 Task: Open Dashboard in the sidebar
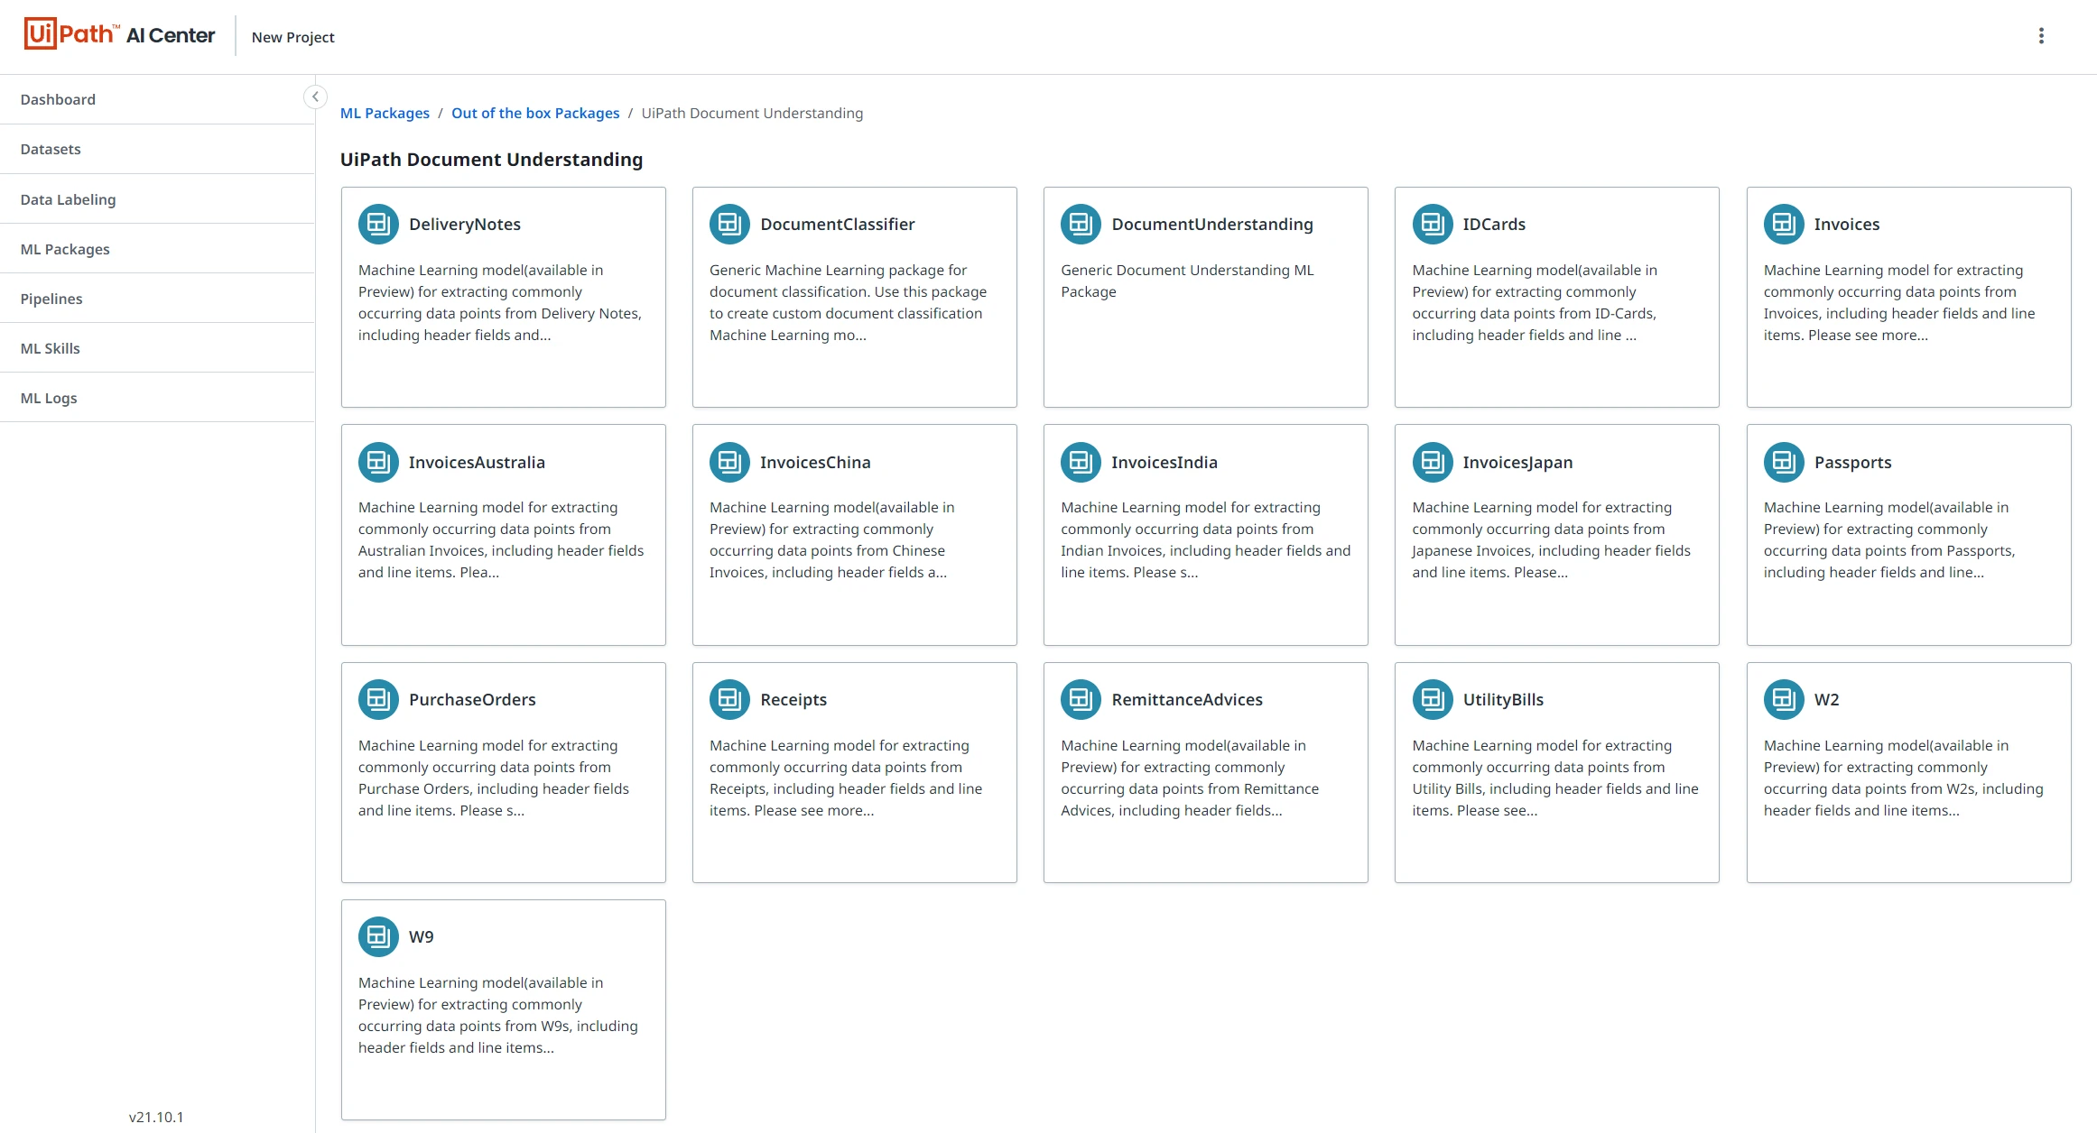[x=157, y=99]
